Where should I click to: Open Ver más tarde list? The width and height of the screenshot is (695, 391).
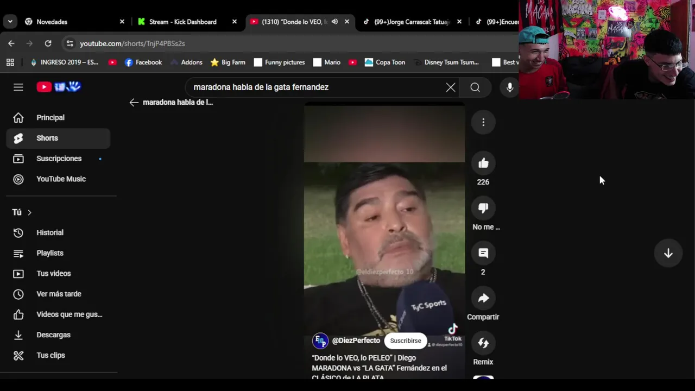pyautogui.click(x=59, y=294)
